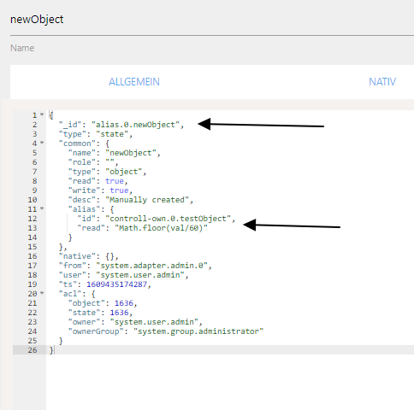The width and height of the screenshot is (414, 410).
Task: Click the newObject dialog title
Action: (37, 20)
